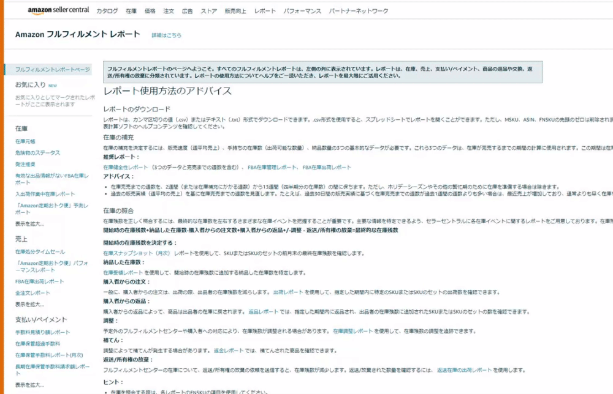Open the 発注推奨 report

tap(25, 164)
